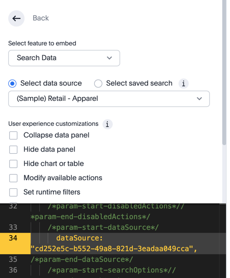Click the 'User experience customizations' heading

click(53, 124)
